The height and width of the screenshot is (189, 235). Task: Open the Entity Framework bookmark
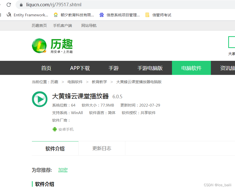tap(27, 15)
